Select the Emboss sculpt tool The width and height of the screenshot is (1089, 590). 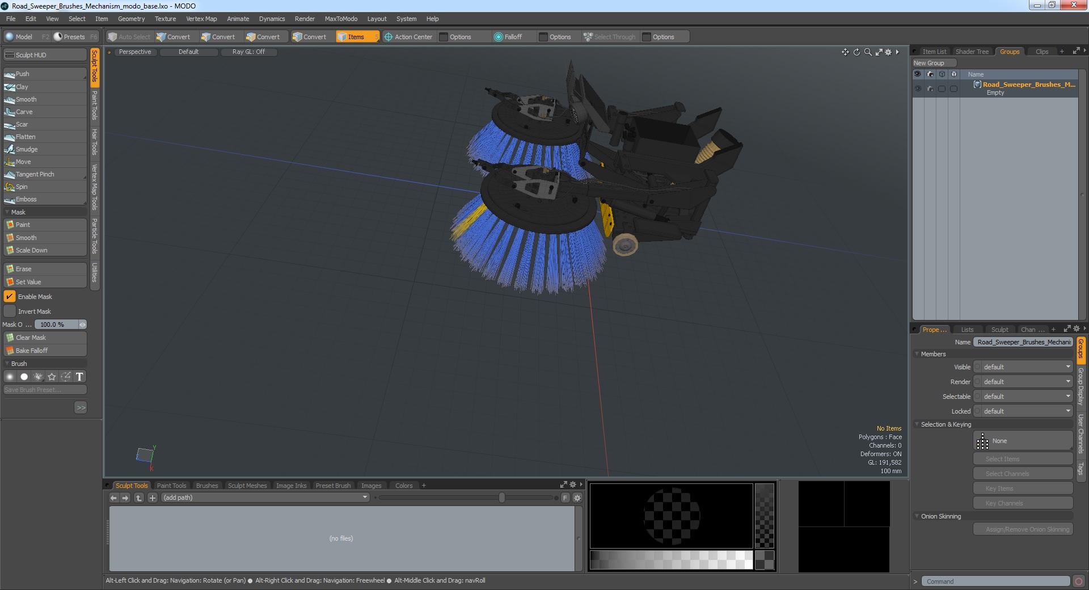click(x=45, y=199)
